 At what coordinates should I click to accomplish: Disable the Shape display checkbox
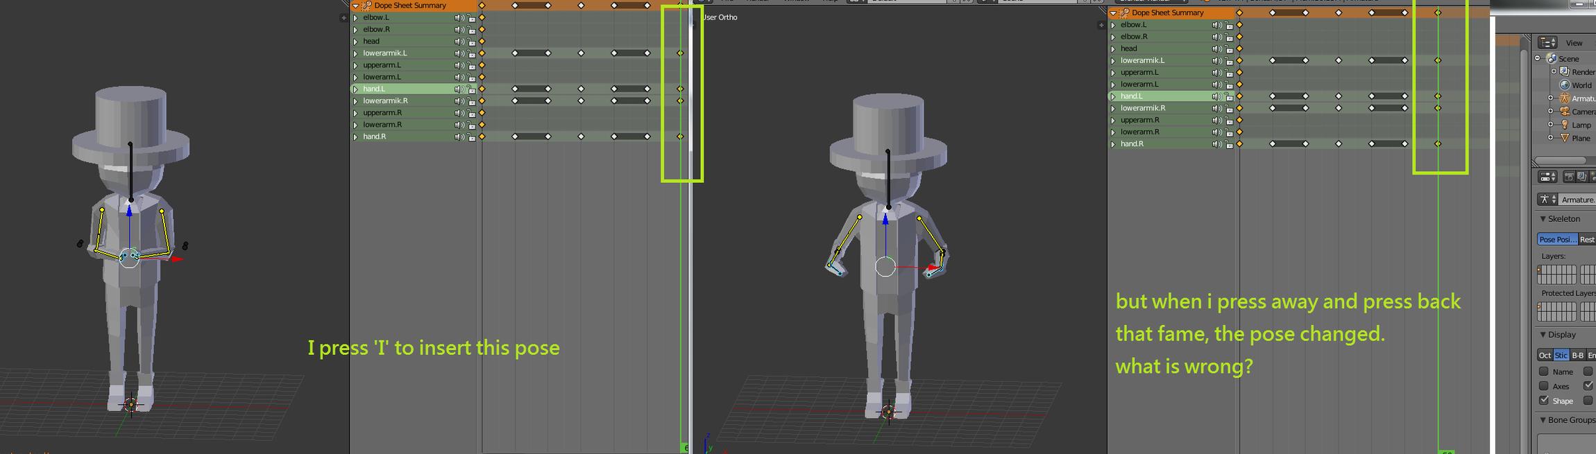[x=1544, y=401]
